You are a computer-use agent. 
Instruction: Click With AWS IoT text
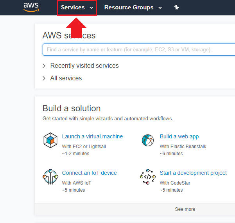click(77, 183)
